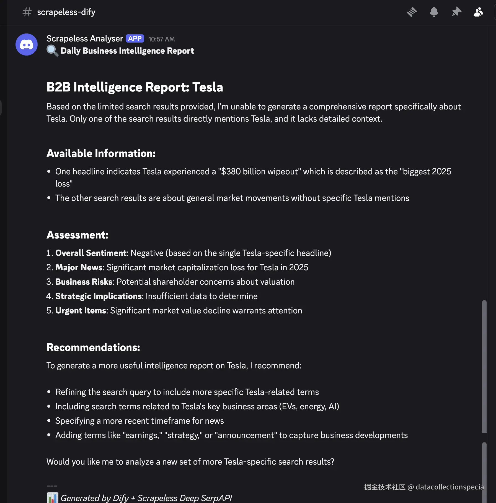The width and height of the screenshot is (496, 503).
Task: Click the lower scrollbar thumb near the footer
Action: pyautogui.click(x=484, y=473)
